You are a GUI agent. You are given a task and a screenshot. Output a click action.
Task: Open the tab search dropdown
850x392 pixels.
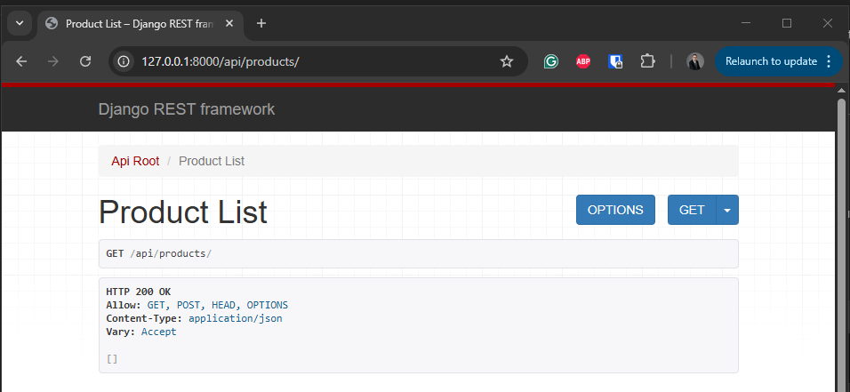(x=20, y=23)
